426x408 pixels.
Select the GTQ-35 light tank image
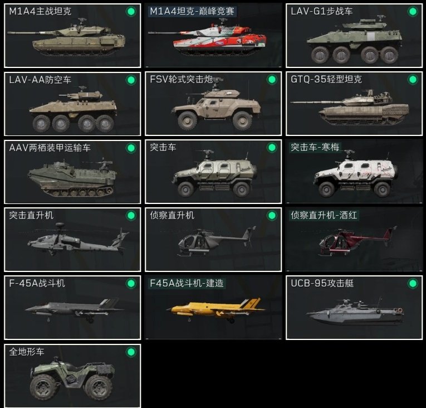point(350,108)
